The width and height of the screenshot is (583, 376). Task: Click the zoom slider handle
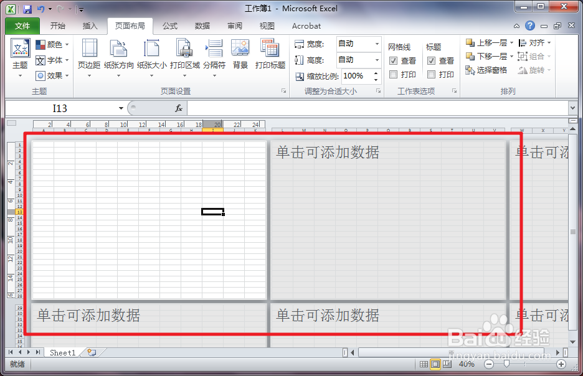(x=506, y=364)
